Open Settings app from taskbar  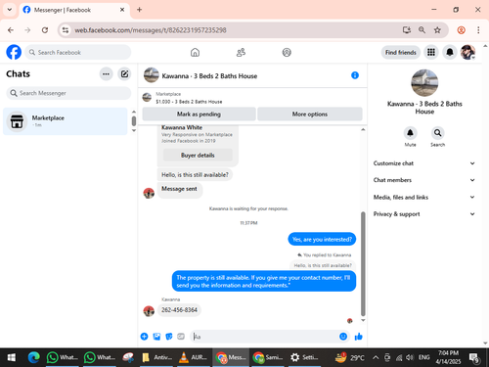(x=304, y=357)
